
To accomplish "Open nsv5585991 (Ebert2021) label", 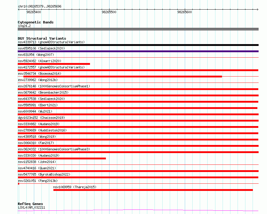I will 38,105.
